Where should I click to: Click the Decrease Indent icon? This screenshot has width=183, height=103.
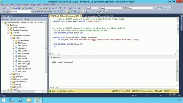pos(97,11)
